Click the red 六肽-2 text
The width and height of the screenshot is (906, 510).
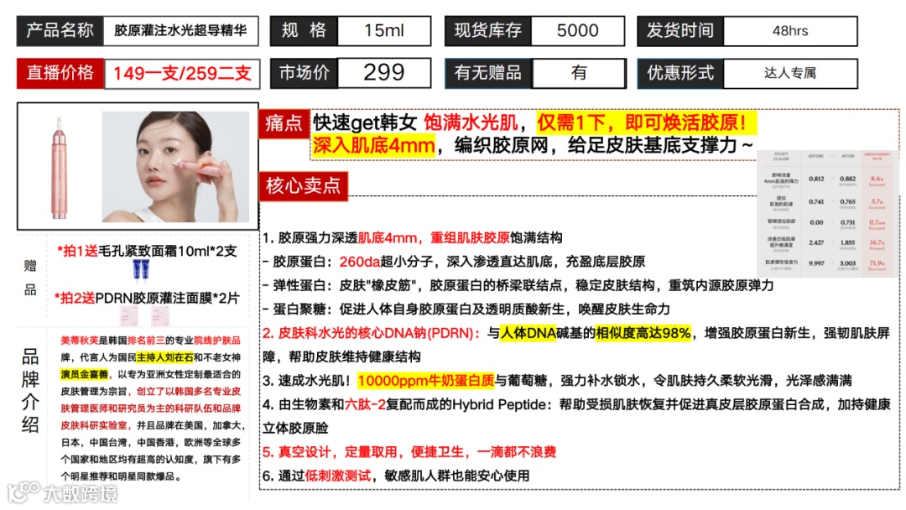tap(365, 404)
